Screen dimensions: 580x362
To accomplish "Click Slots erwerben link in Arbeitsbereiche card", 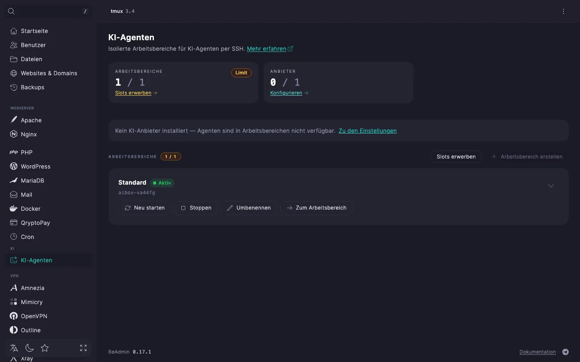I will click(136, 93).
